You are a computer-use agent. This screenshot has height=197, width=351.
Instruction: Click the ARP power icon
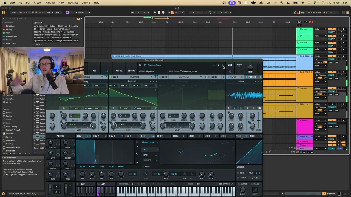point(98,184)
